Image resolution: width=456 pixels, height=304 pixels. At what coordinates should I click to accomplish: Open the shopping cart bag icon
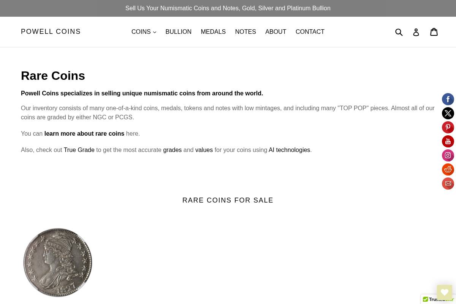pyautogui.click(x=434, y=32)
